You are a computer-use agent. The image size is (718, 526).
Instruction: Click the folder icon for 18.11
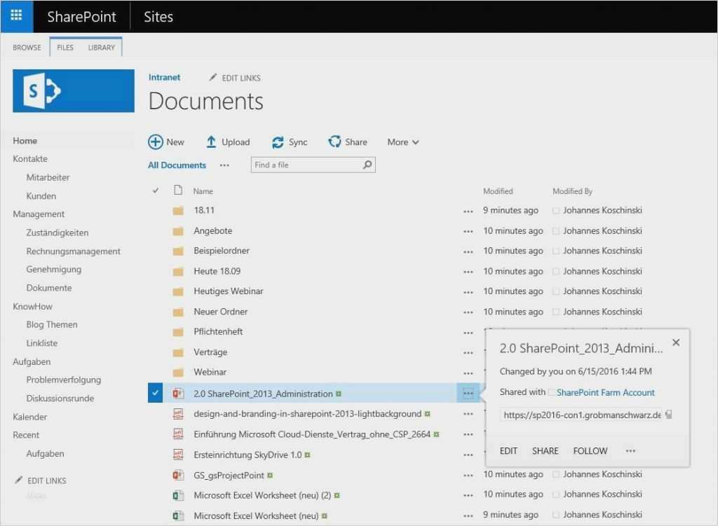click(178, 211)
